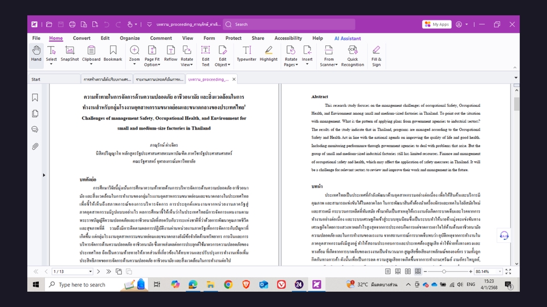The image size is (547, 307).
Task: Click Page Fit Option
Action: 152,56
